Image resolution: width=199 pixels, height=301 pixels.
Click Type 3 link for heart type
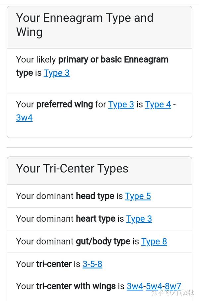[139, 219]
